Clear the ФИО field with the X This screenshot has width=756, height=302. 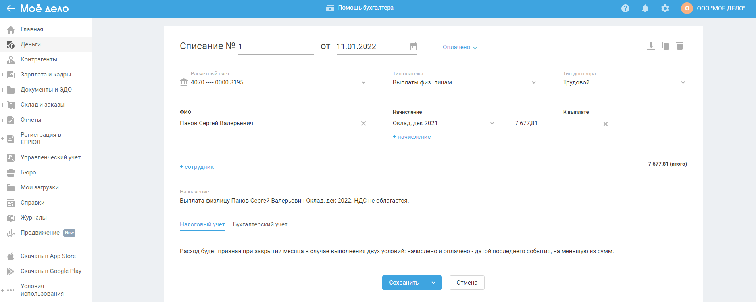(x=364, y=123)
